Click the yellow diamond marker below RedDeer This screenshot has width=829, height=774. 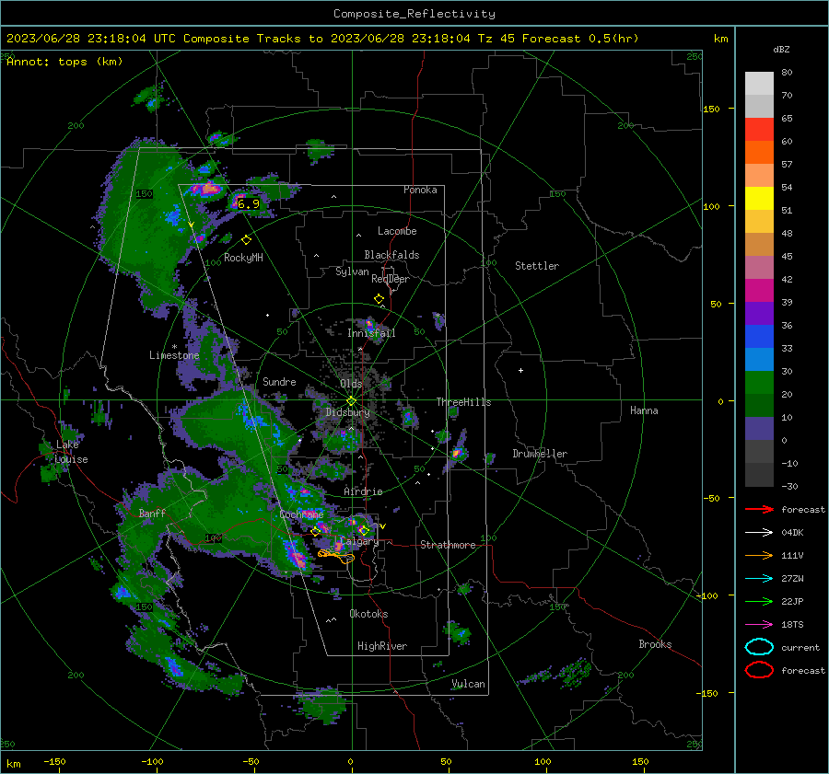(379, 299)
